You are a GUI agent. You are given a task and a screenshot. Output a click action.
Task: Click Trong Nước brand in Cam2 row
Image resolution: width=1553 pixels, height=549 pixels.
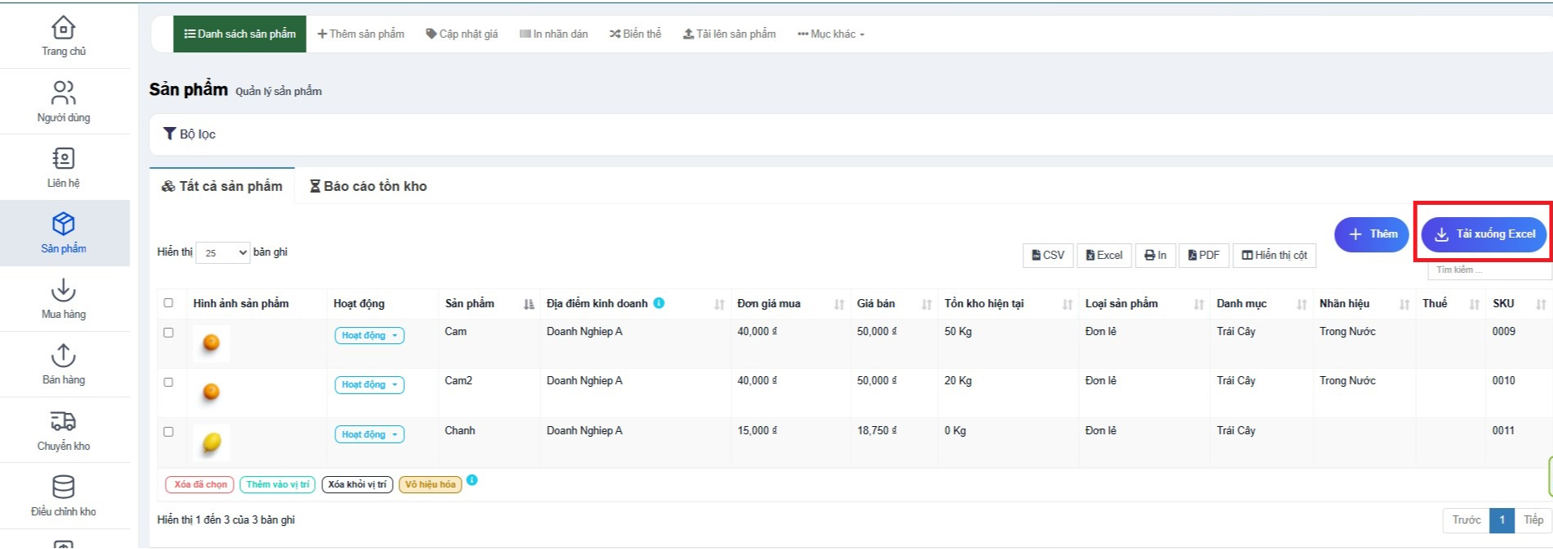tap(1347, 381)
